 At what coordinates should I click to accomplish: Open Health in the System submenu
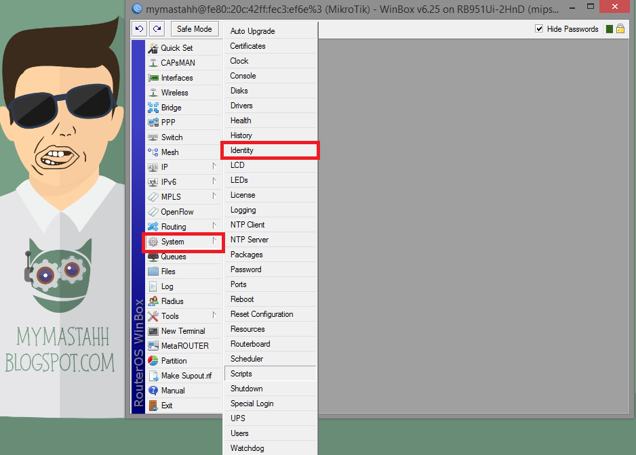(x=270, y=121)
